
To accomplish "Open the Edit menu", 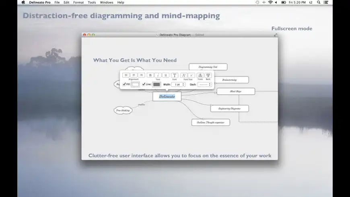I will coord(66,2).
